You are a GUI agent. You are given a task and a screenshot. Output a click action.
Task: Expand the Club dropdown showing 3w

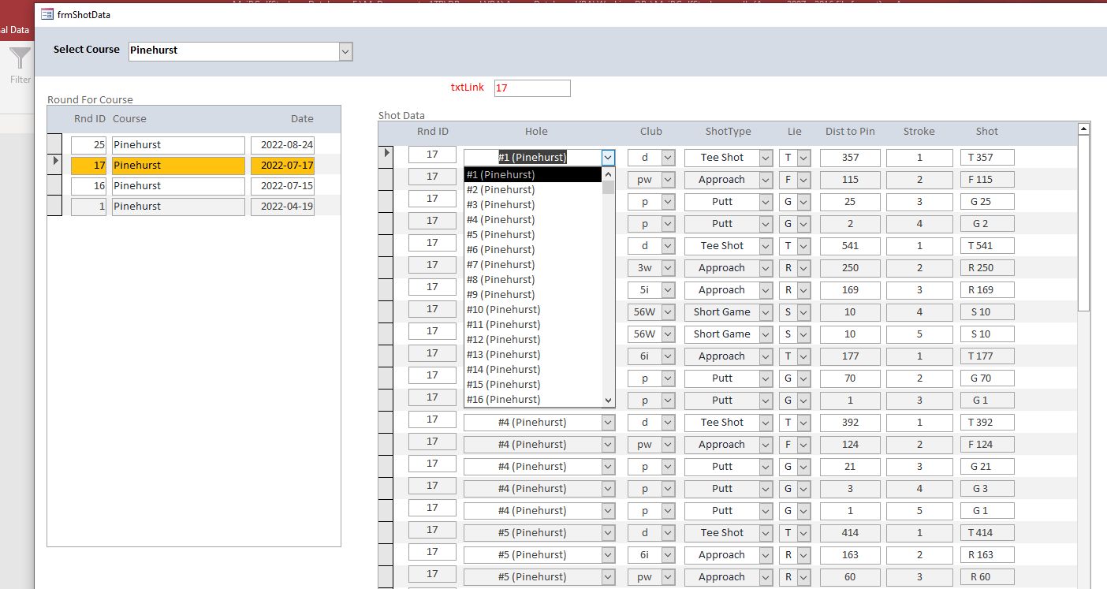pos(668,268)
